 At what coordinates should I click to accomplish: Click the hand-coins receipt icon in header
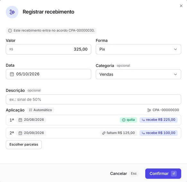12,12
